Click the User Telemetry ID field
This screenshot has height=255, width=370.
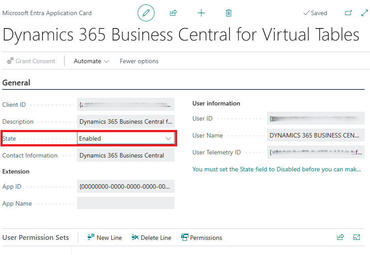[x=316, y=152]
